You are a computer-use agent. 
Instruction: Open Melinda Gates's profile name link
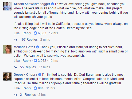tap(24, 47)
